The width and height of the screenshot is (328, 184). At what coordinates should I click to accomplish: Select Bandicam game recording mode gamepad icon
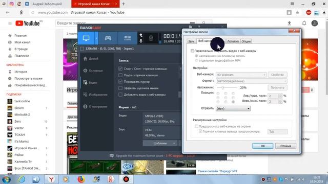pos(108,38)
